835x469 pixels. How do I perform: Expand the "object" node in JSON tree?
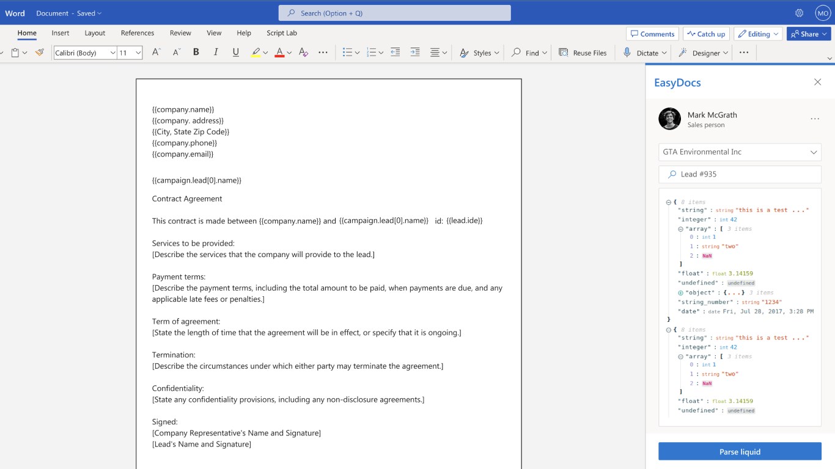(680, 293)
